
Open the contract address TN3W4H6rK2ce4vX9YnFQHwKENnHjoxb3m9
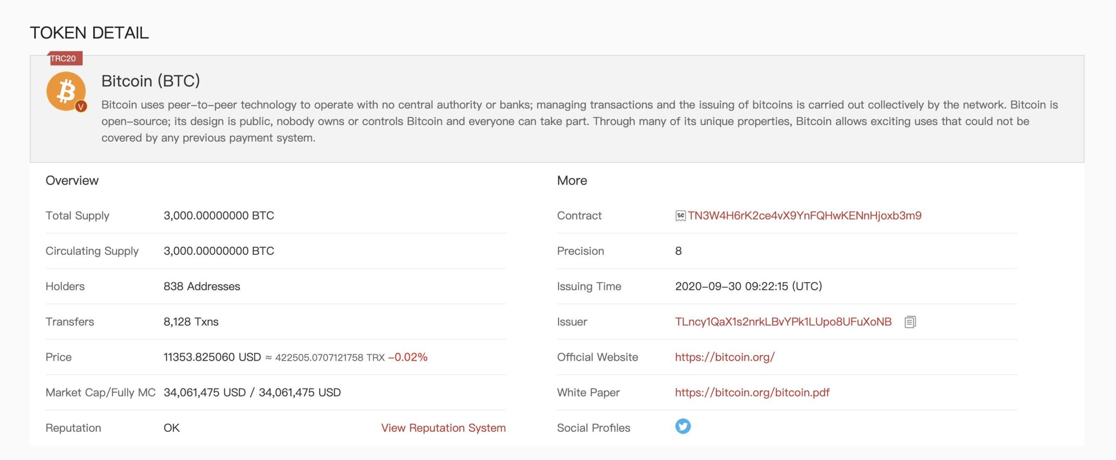(x=804, y=216)
